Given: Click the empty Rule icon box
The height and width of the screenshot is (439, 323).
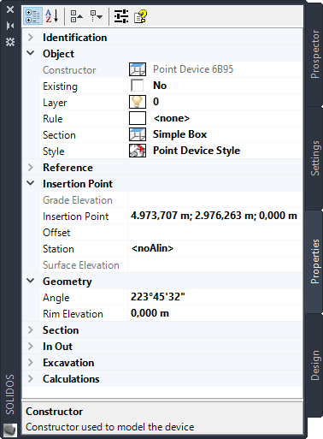Looking at the screenshot, I should point(138,118).
